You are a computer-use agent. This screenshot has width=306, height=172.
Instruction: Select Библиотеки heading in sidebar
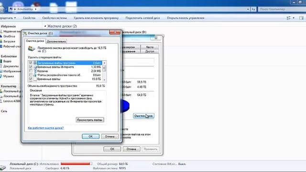pyautogui.click(x=9, y=56)
